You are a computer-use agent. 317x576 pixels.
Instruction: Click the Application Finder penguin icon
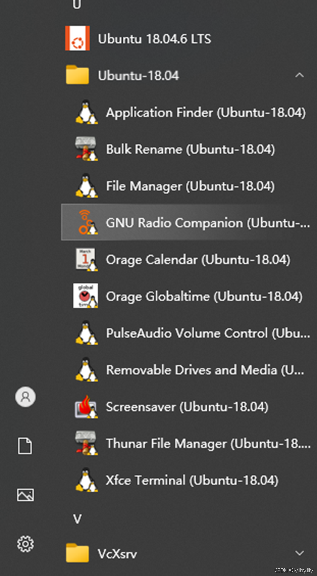86,112
